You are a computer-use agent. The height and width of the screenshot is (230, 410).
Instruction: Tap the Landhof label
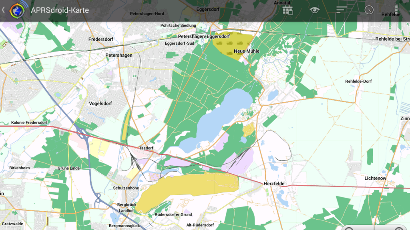126,211
